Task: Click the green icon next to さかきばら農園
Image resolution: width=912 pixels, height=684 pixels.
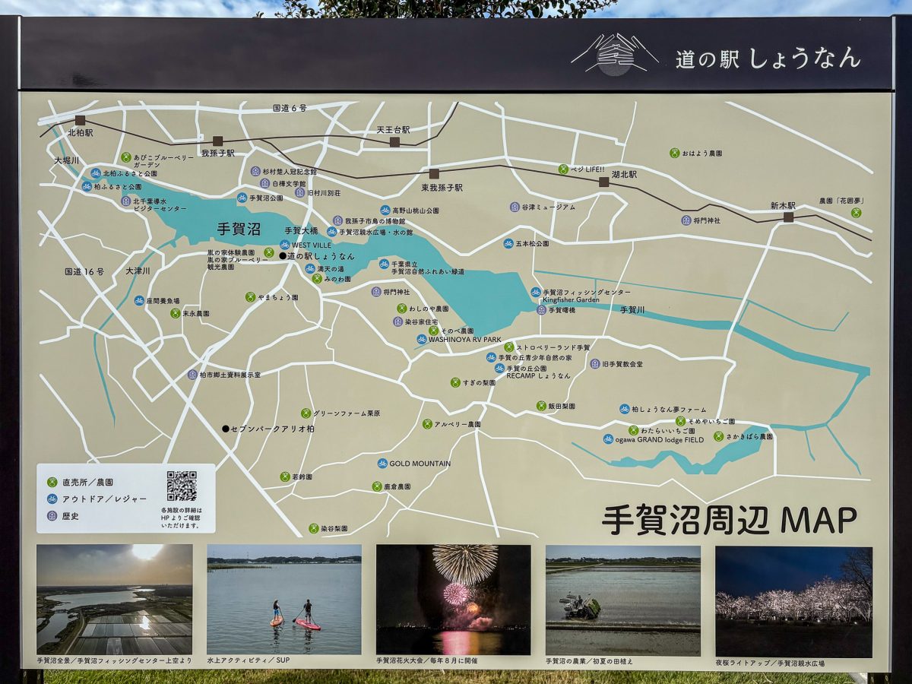Action: (x=718, y=436)
